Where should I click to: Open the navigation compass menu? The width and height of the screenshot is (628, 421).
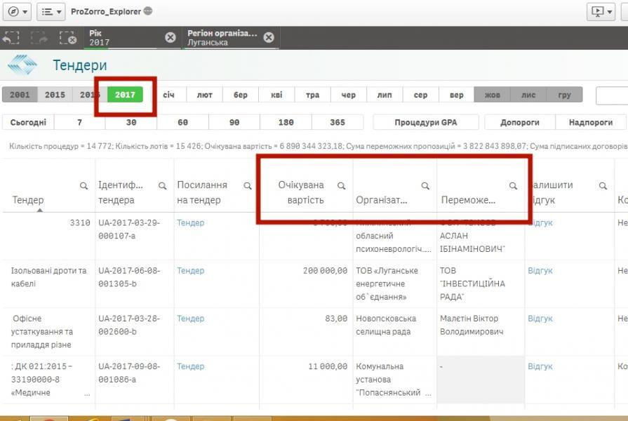coord(18,12)
